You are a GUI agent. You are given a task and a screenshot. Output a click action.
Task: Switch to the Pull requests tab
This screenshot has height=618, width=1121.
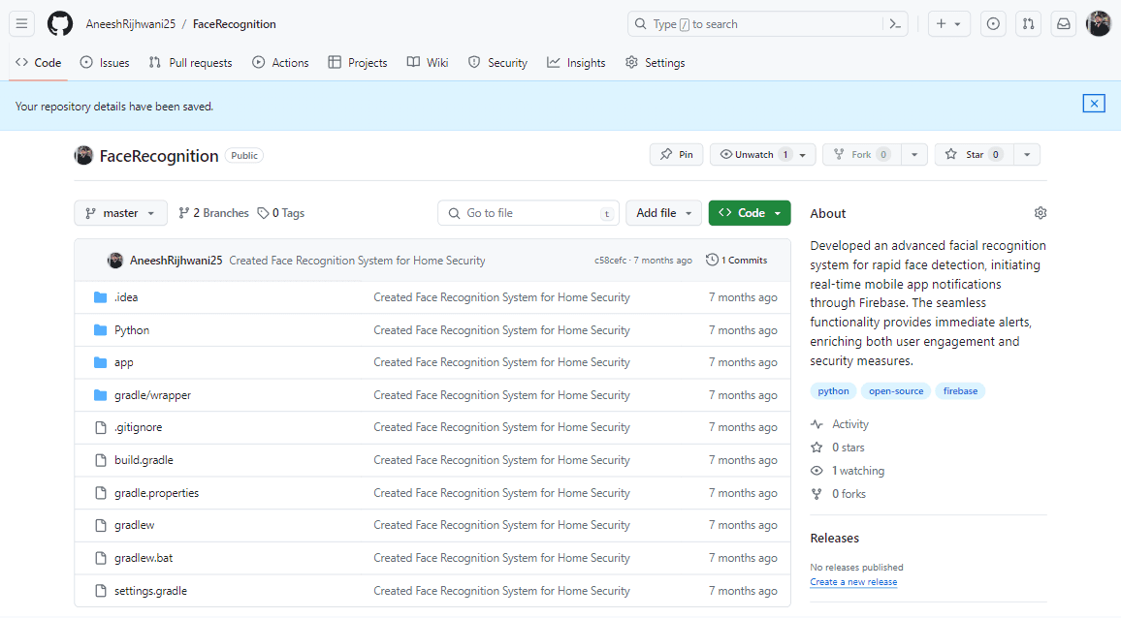190,63
